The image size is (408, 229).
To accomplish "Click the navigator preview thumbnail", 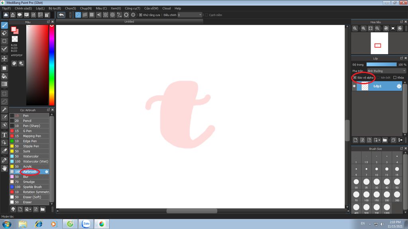I will (379, 43).
